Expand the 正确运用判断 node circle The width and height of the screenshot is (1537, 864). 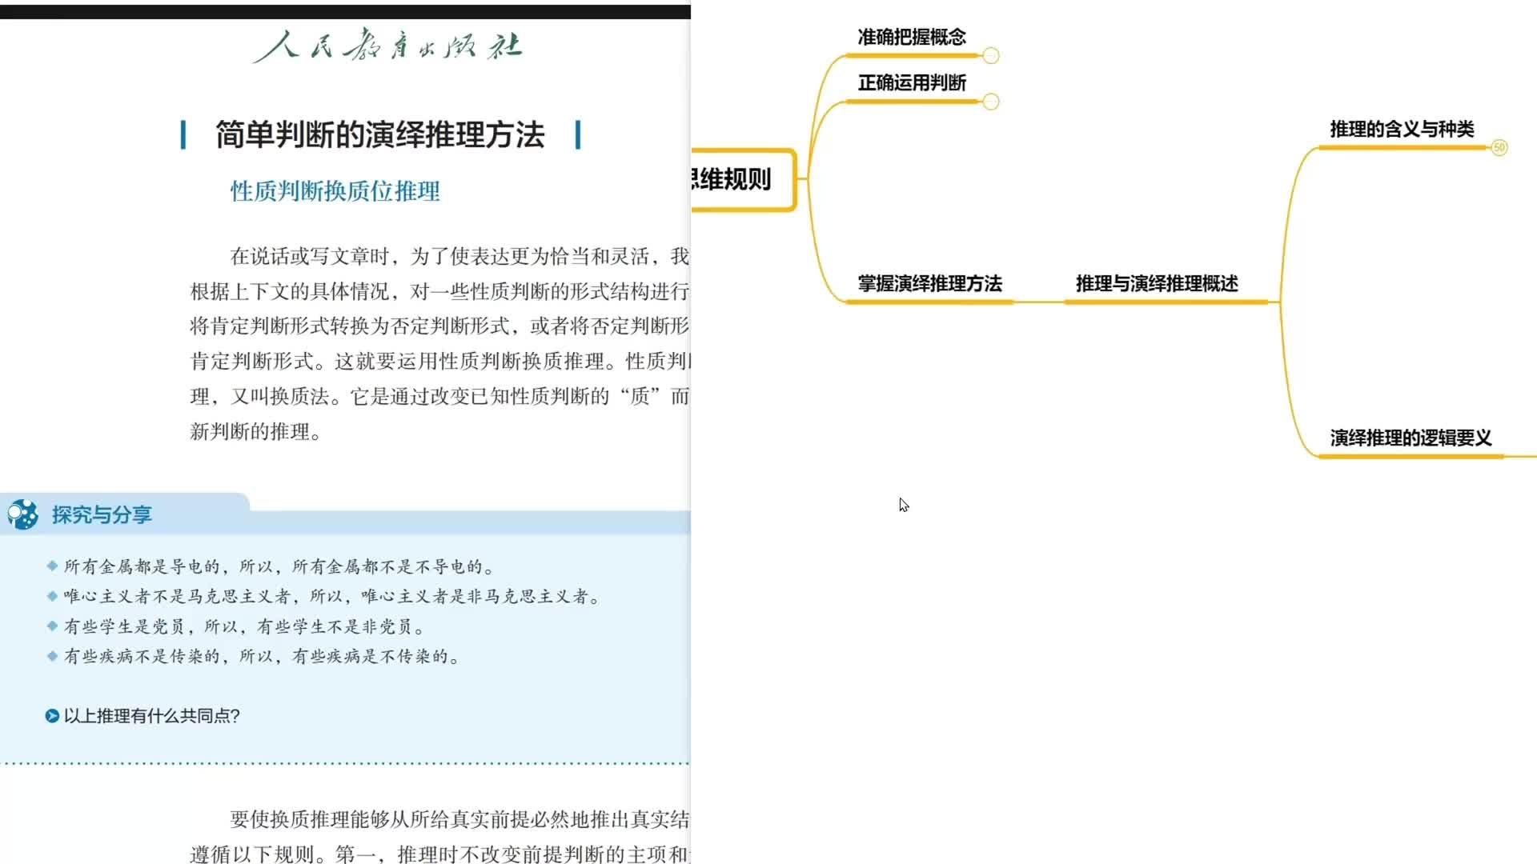point(990,102)
